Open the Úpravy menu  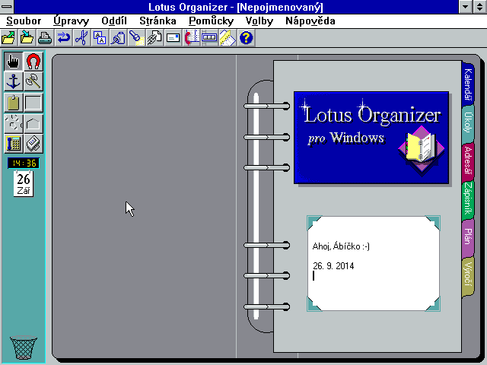(71, 21)
